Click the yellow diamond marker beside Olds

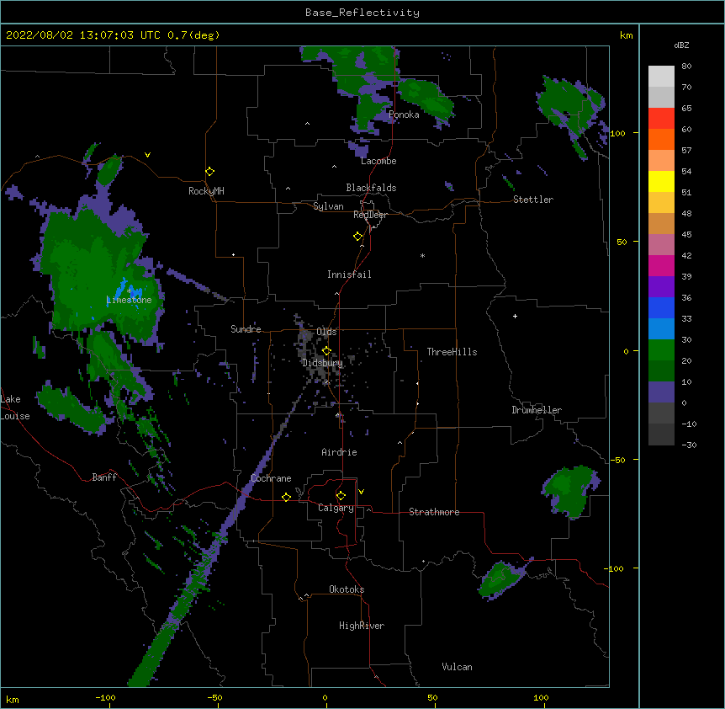[326, 350]
